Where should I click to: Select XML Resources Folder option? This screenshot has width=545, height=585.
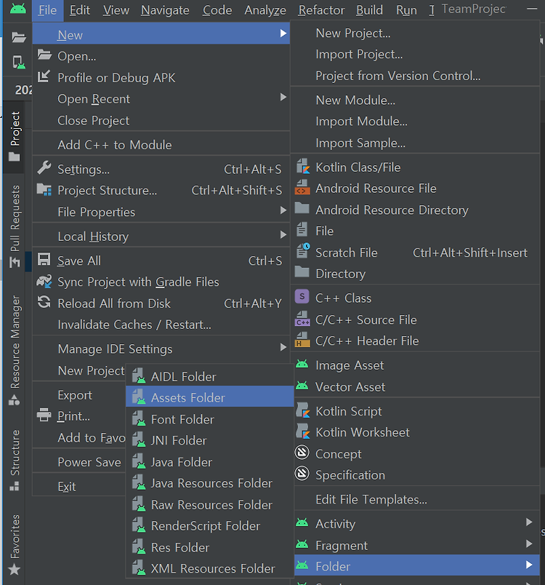[x=210, y=568]
